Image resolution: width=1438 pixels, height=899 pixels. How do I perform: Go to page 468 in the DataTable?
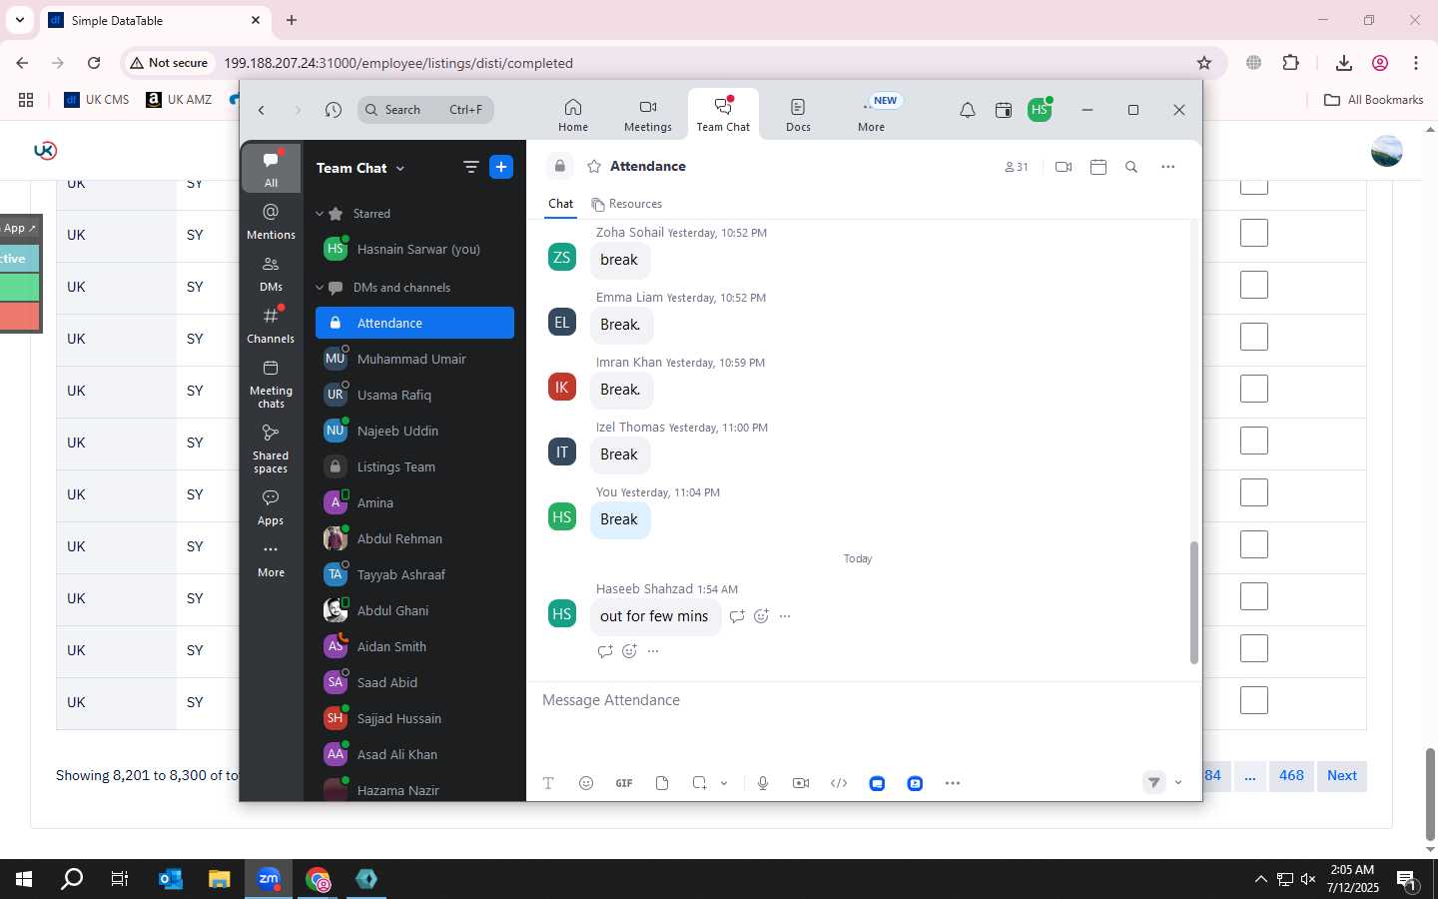coord(1291,775)
